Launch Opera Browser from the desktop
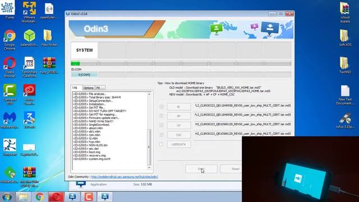The height and width of the screenshot is (202, 359). pos(10,67)
